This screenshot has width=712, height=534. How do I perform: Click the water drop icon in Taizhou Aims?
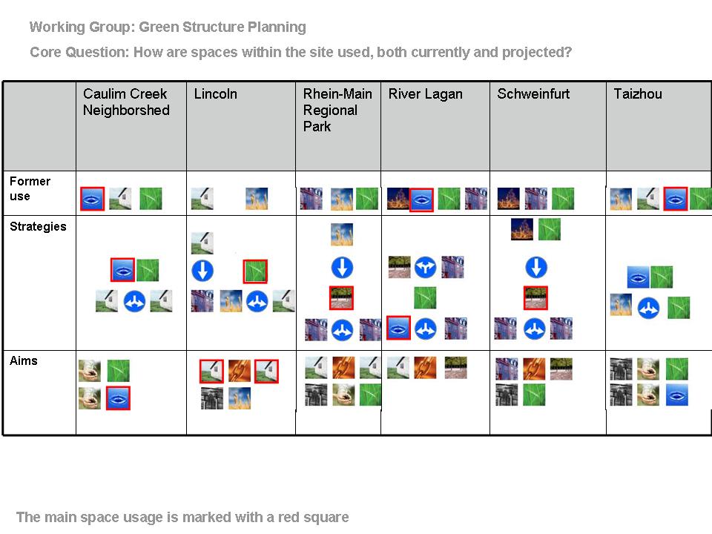point(677,395)
